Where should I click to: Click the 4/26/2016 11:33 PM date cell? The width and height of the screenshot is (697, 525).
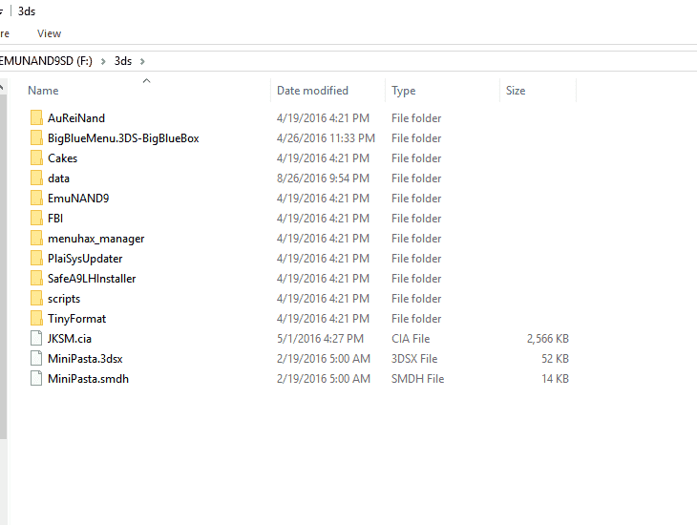coord(326,138)
